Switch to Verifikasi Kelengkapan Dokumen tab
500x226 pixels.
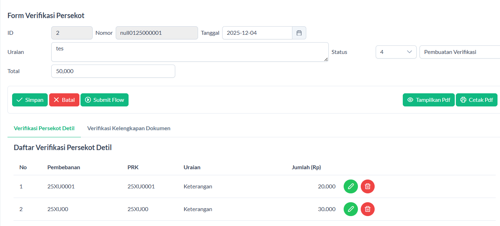(129, 128)
